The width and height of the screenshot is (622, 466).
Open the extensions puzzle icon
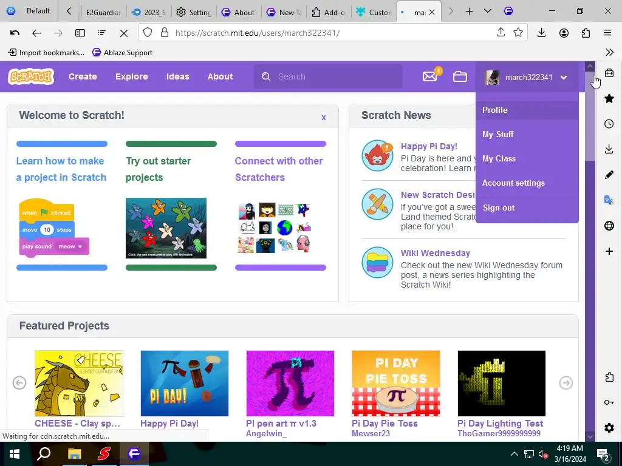pyautogui.click(x=586, y=33)
